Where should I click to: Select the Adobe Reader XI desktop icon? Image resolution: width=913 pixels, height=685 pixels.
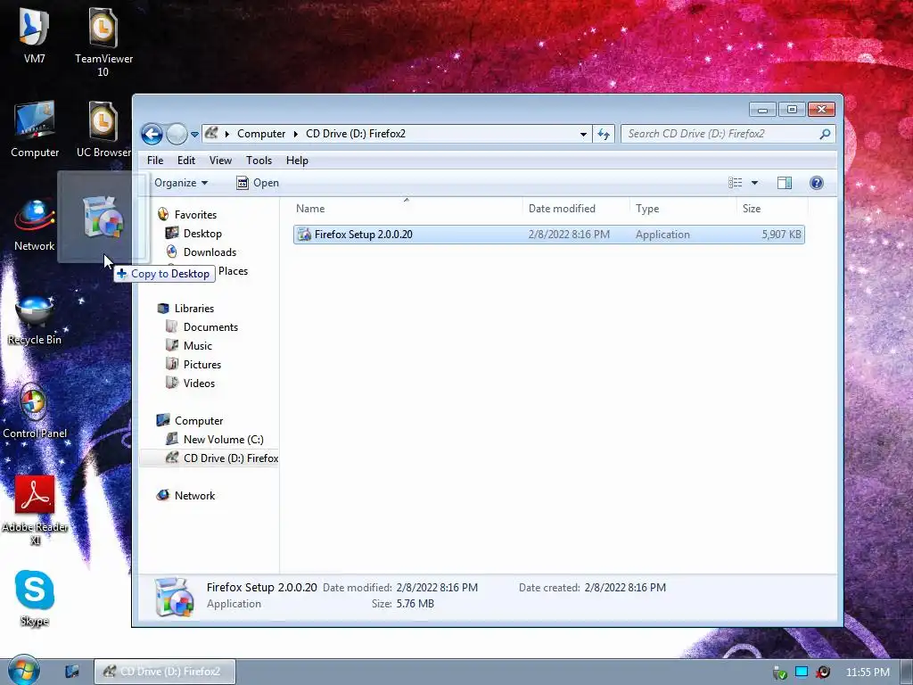pos(35,509)
